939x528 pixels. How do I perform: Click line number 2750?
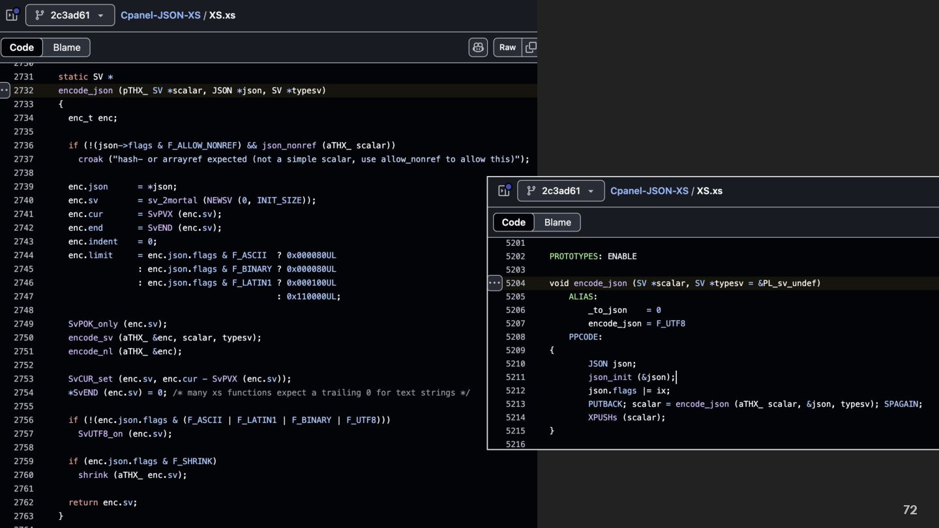click(23, 338)
